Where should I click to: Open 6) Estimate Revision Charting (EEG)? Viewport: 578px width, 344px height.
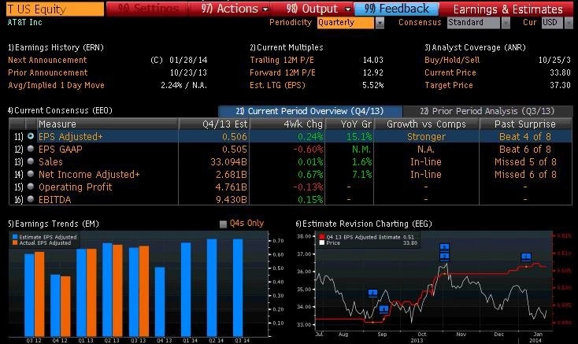pyautogui.click(x=364, y=224)
